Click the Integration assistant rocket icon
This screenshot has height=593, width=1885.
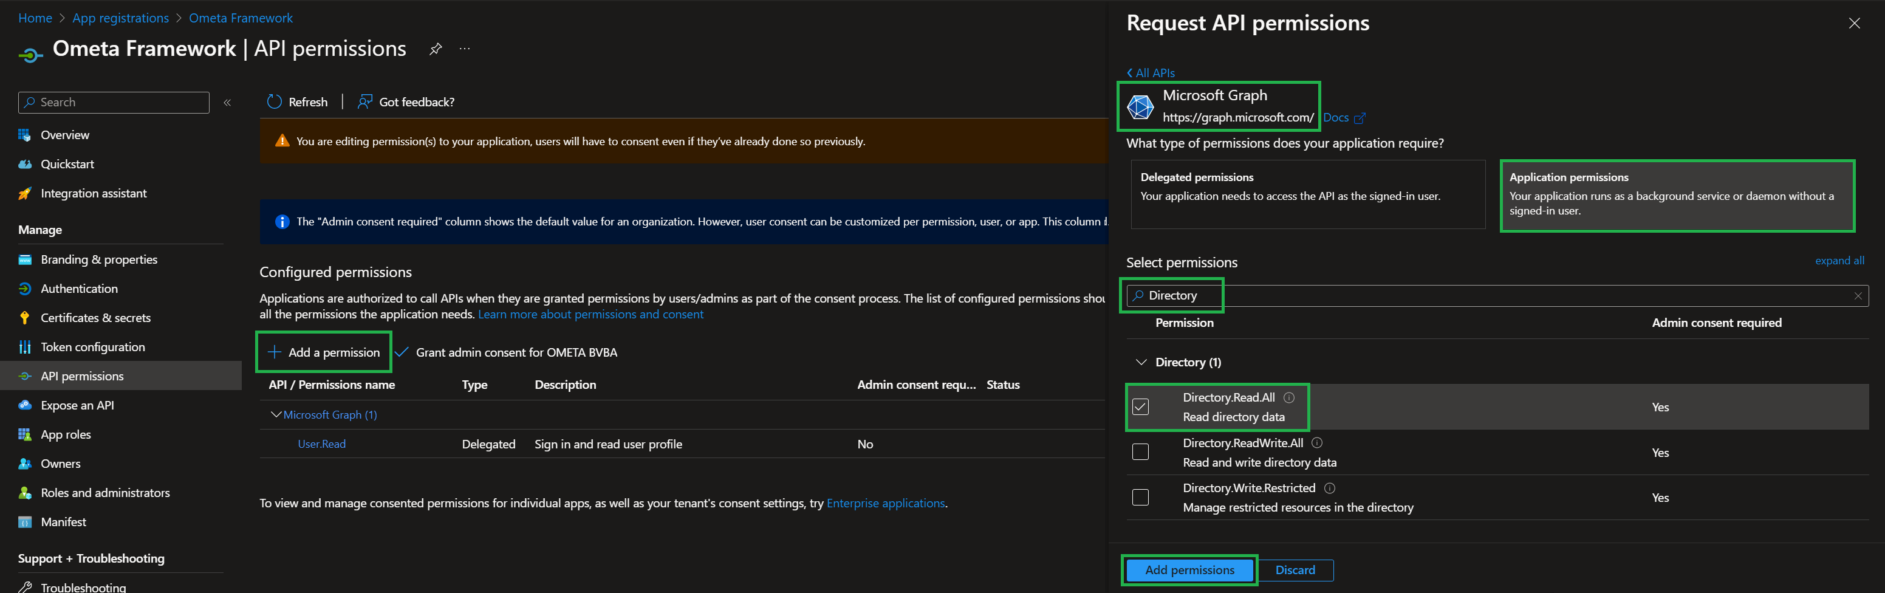click(25, 193)
